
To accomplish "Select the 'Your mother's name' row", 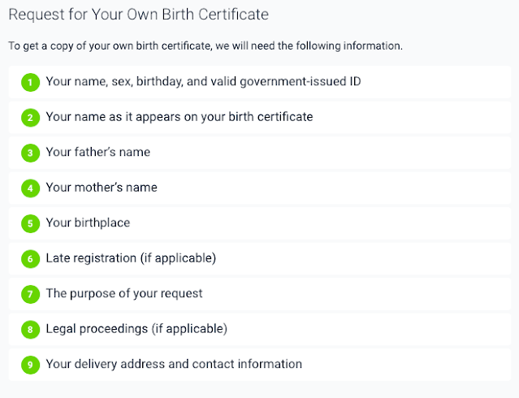I will tap(102, 188).
